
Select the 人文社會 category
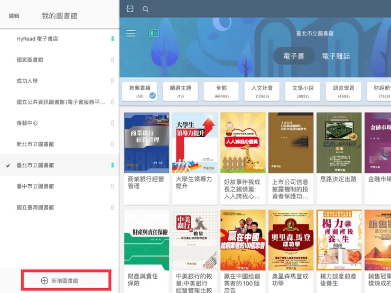click(x=262, y=91)
